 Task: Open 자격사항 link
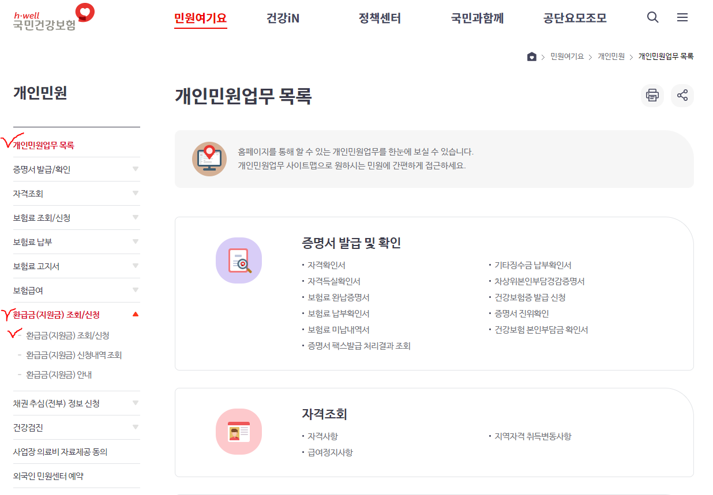click(x=323, y=436)
